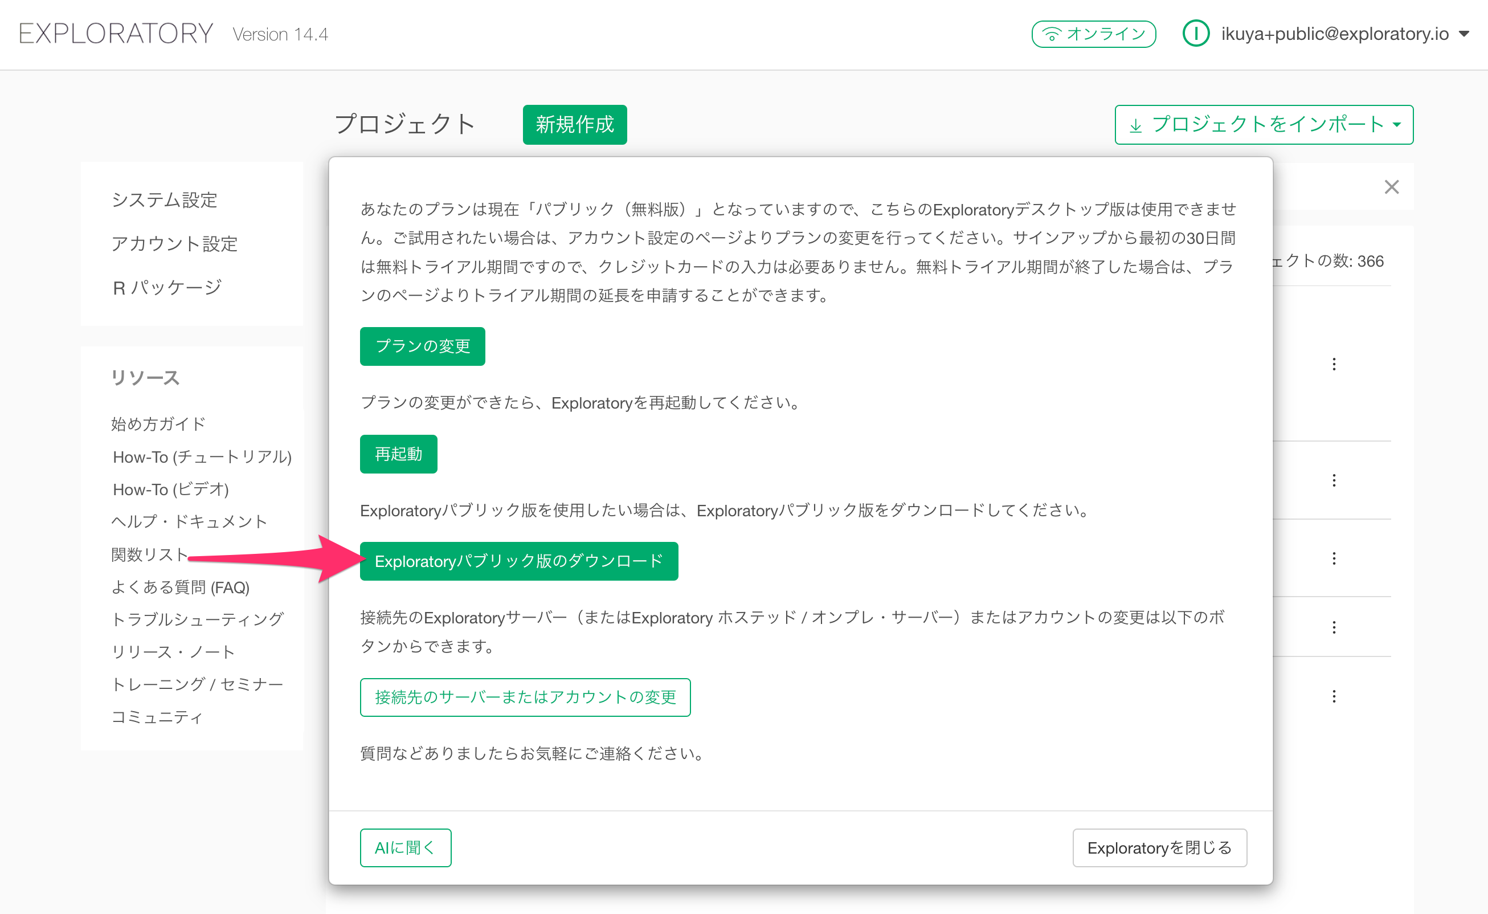
Task: Download the Exploratory public version
Action: coord(518,561)
